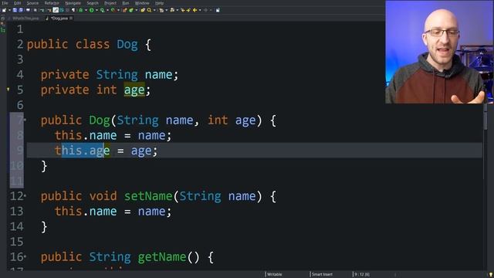Viewport: 494px width, 278px height.
Task: Click the New Java Package icon
Action: point(124,10)
